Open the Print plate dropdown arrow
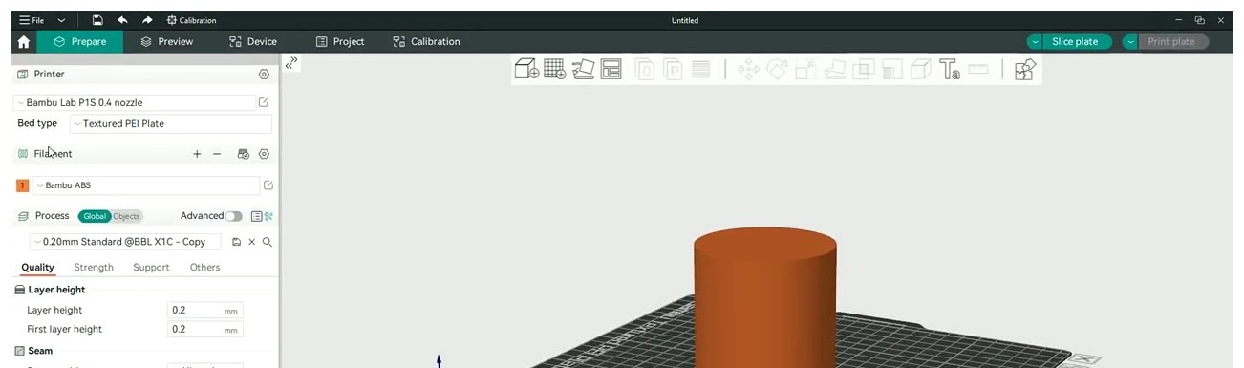Image resolution: width=1244 pixels, height=368 pixels. (x=1131, y=42)
